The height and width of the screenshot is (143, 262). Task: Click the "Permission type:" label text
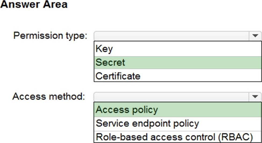[x=50, y=35]
